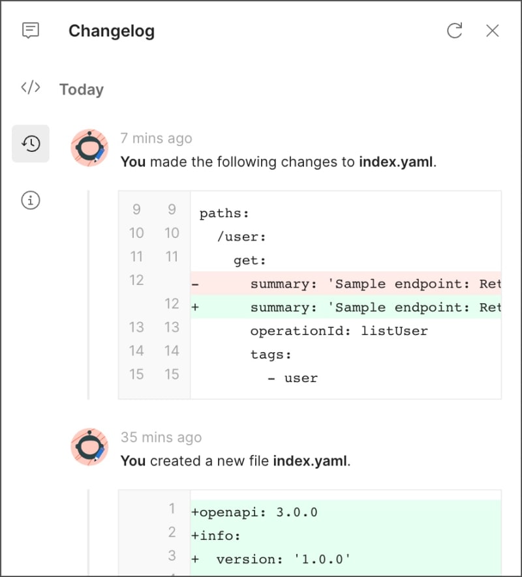Viewport: 522px width, 577px height.
Task: Open the info panel icon
Action: (x=31, y=200)
